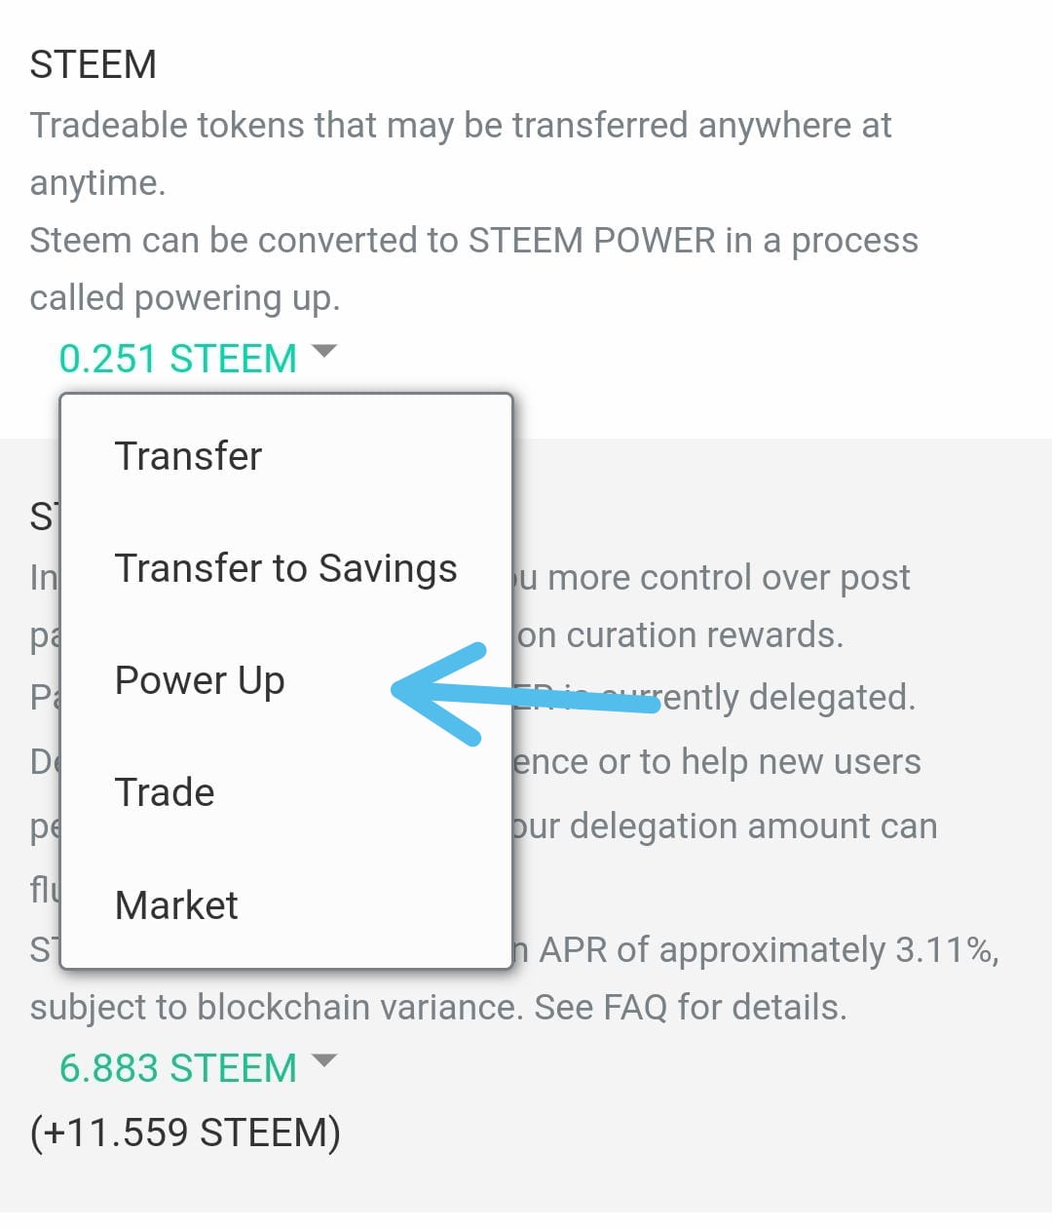Click the 'currently delegated' text

(779, 697)
